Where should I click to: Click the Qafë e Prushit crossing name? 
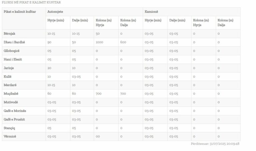click(14, 119)
